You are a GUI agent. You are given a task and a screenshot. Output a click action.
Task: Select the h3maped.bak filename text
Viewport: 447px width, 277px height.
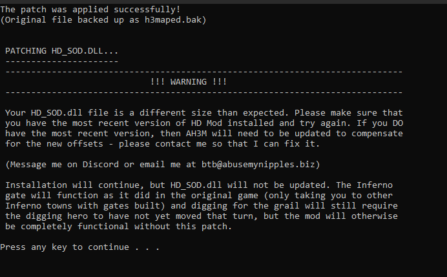click(x=172, y=20)
